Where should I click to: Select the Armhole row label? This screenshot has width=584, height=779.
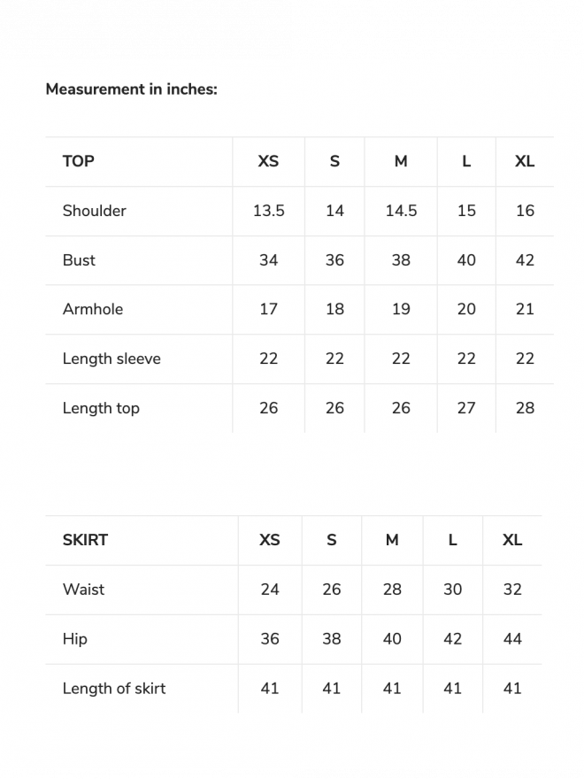tap(93, 309)
